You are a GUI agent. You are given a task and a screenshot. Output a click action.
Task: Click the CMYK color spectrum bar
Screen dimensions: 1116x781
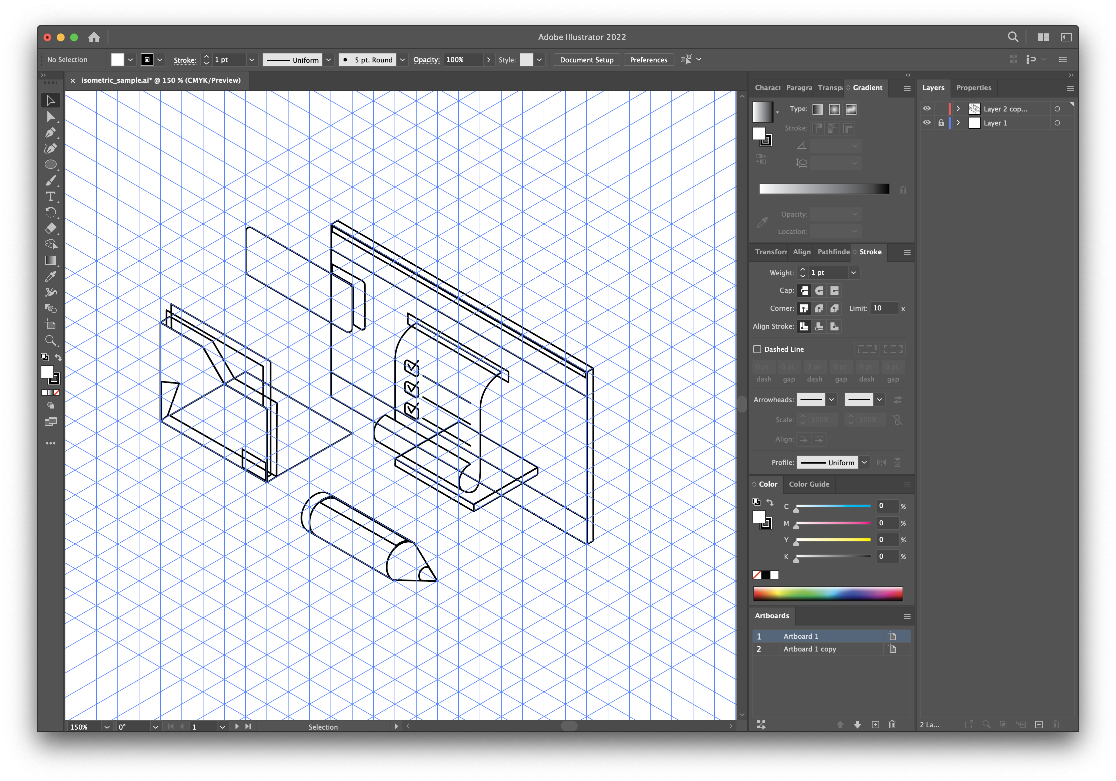pos(828,594)
